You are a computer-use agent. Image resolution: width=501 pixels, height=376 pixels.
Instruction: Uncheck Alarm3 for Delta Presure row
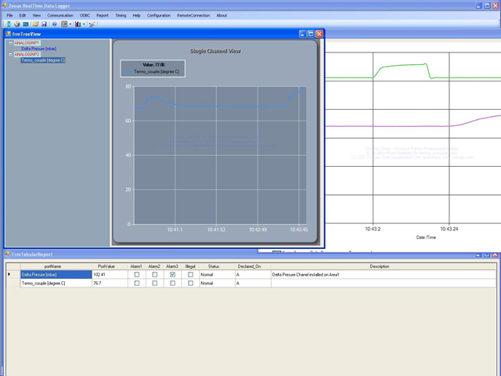click(x=172, y=274)
